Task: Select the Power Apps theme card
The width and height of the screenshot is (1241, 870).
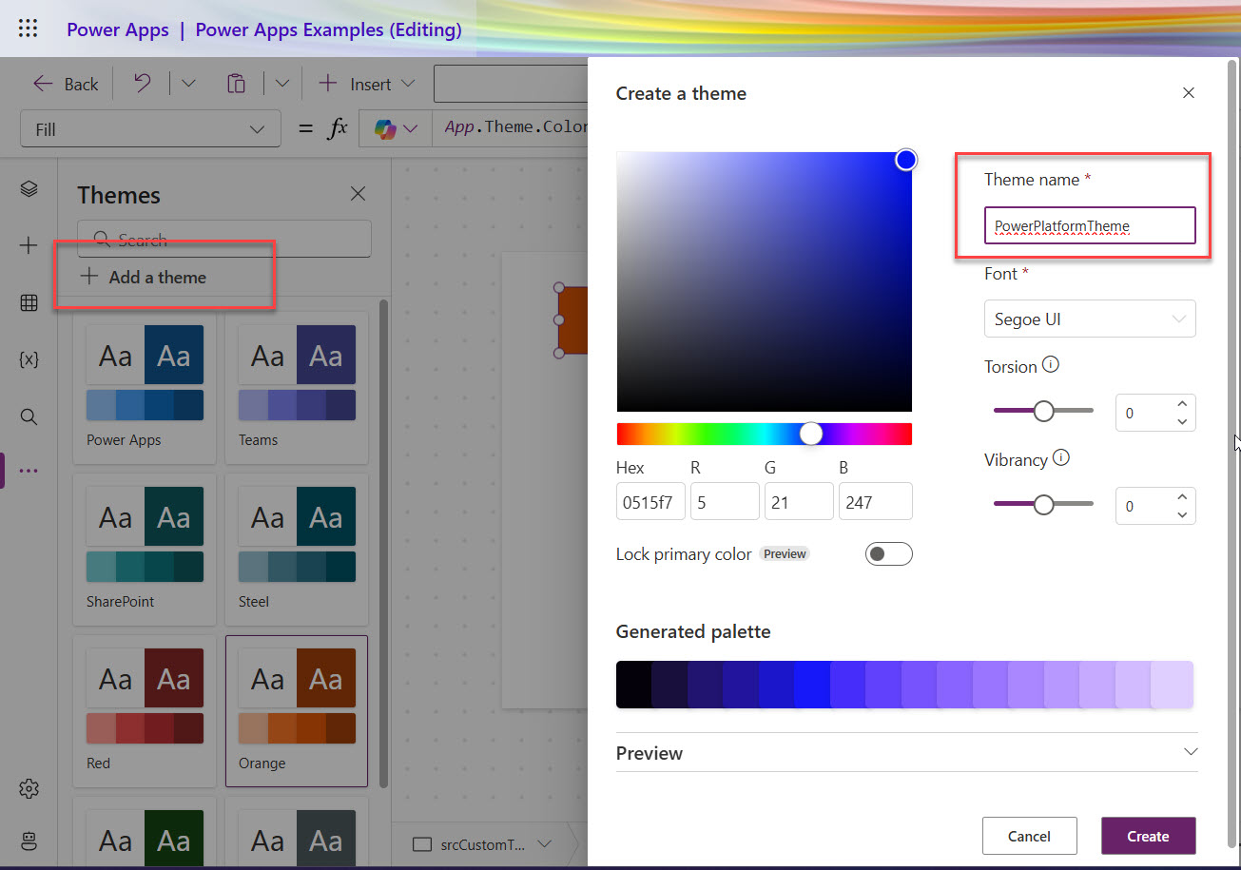Action: pyautogui.click(x=145, y=388)
